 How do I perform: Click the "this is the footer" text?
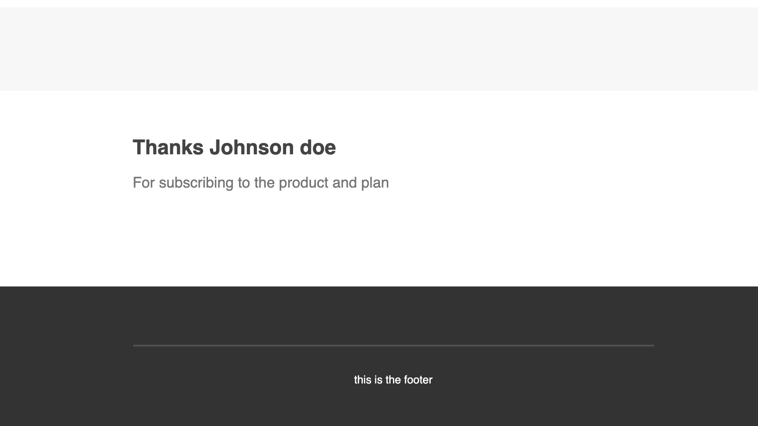[393, 380]
